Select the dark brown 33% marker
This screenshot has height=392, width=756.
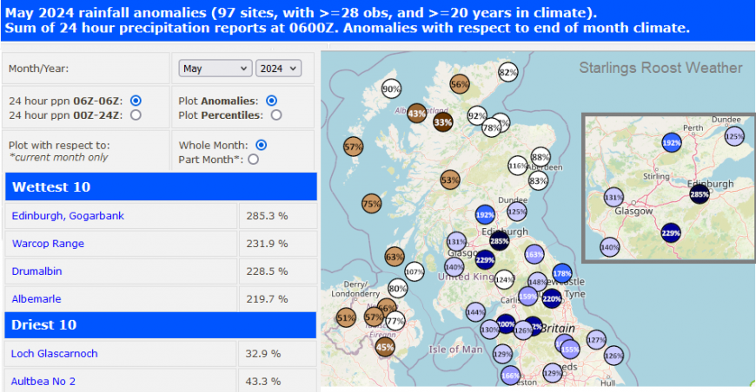click(x=442, y=122)
